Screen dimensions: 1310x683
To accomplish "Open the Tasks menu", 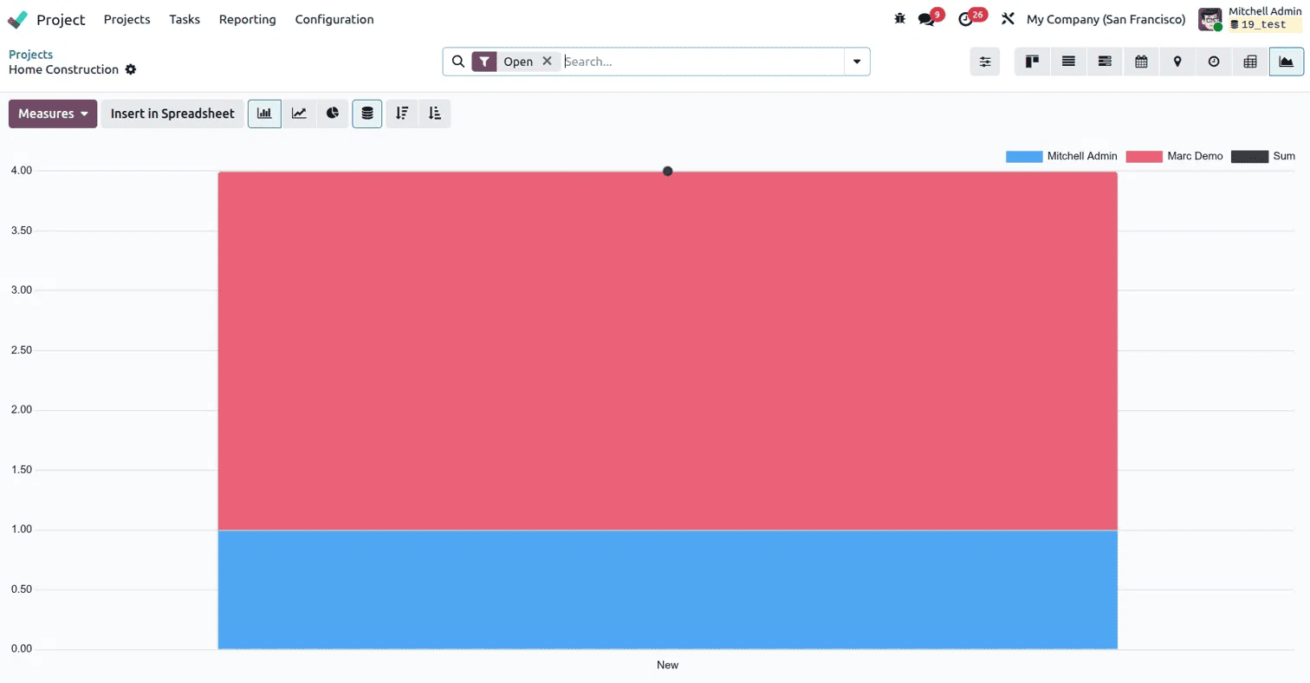I will [x=185, y=19].
